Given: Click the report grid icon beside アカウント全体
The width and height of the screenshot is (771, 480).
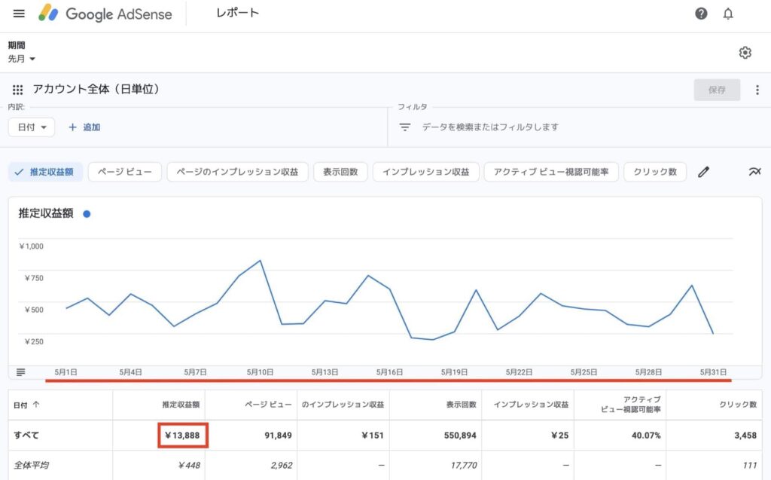Looking at the screenshot, I should [x=18, y=90].
